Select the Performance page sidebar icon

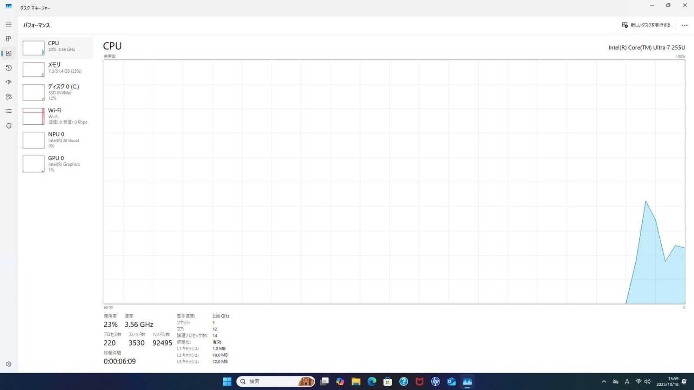click(x=8, y=53)
